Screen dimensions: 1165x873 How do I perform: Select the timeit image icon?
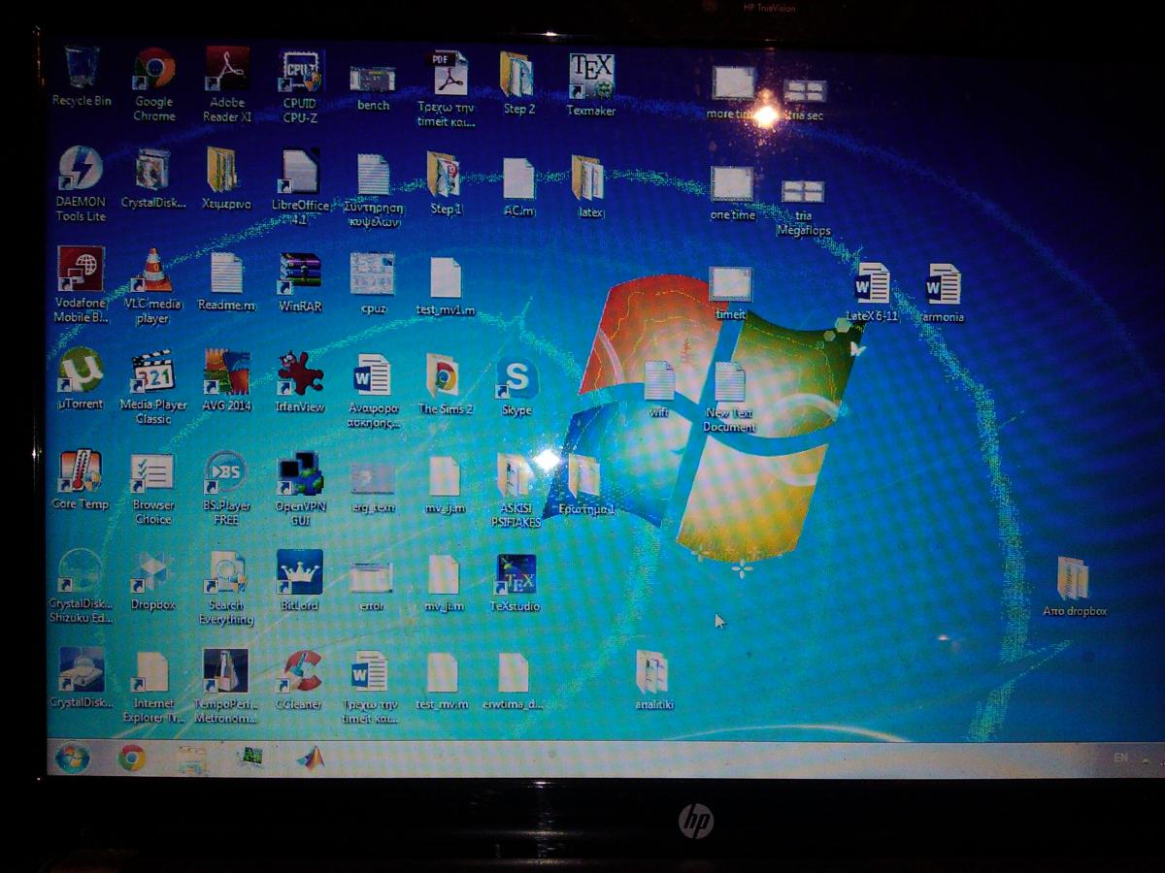click(x=730, y=284)
